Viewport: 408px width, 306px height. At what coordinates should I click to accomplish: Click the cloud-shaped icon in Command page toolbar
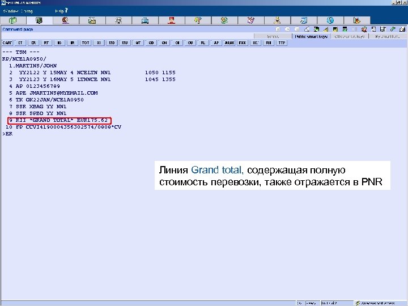[x=307, y=29]
